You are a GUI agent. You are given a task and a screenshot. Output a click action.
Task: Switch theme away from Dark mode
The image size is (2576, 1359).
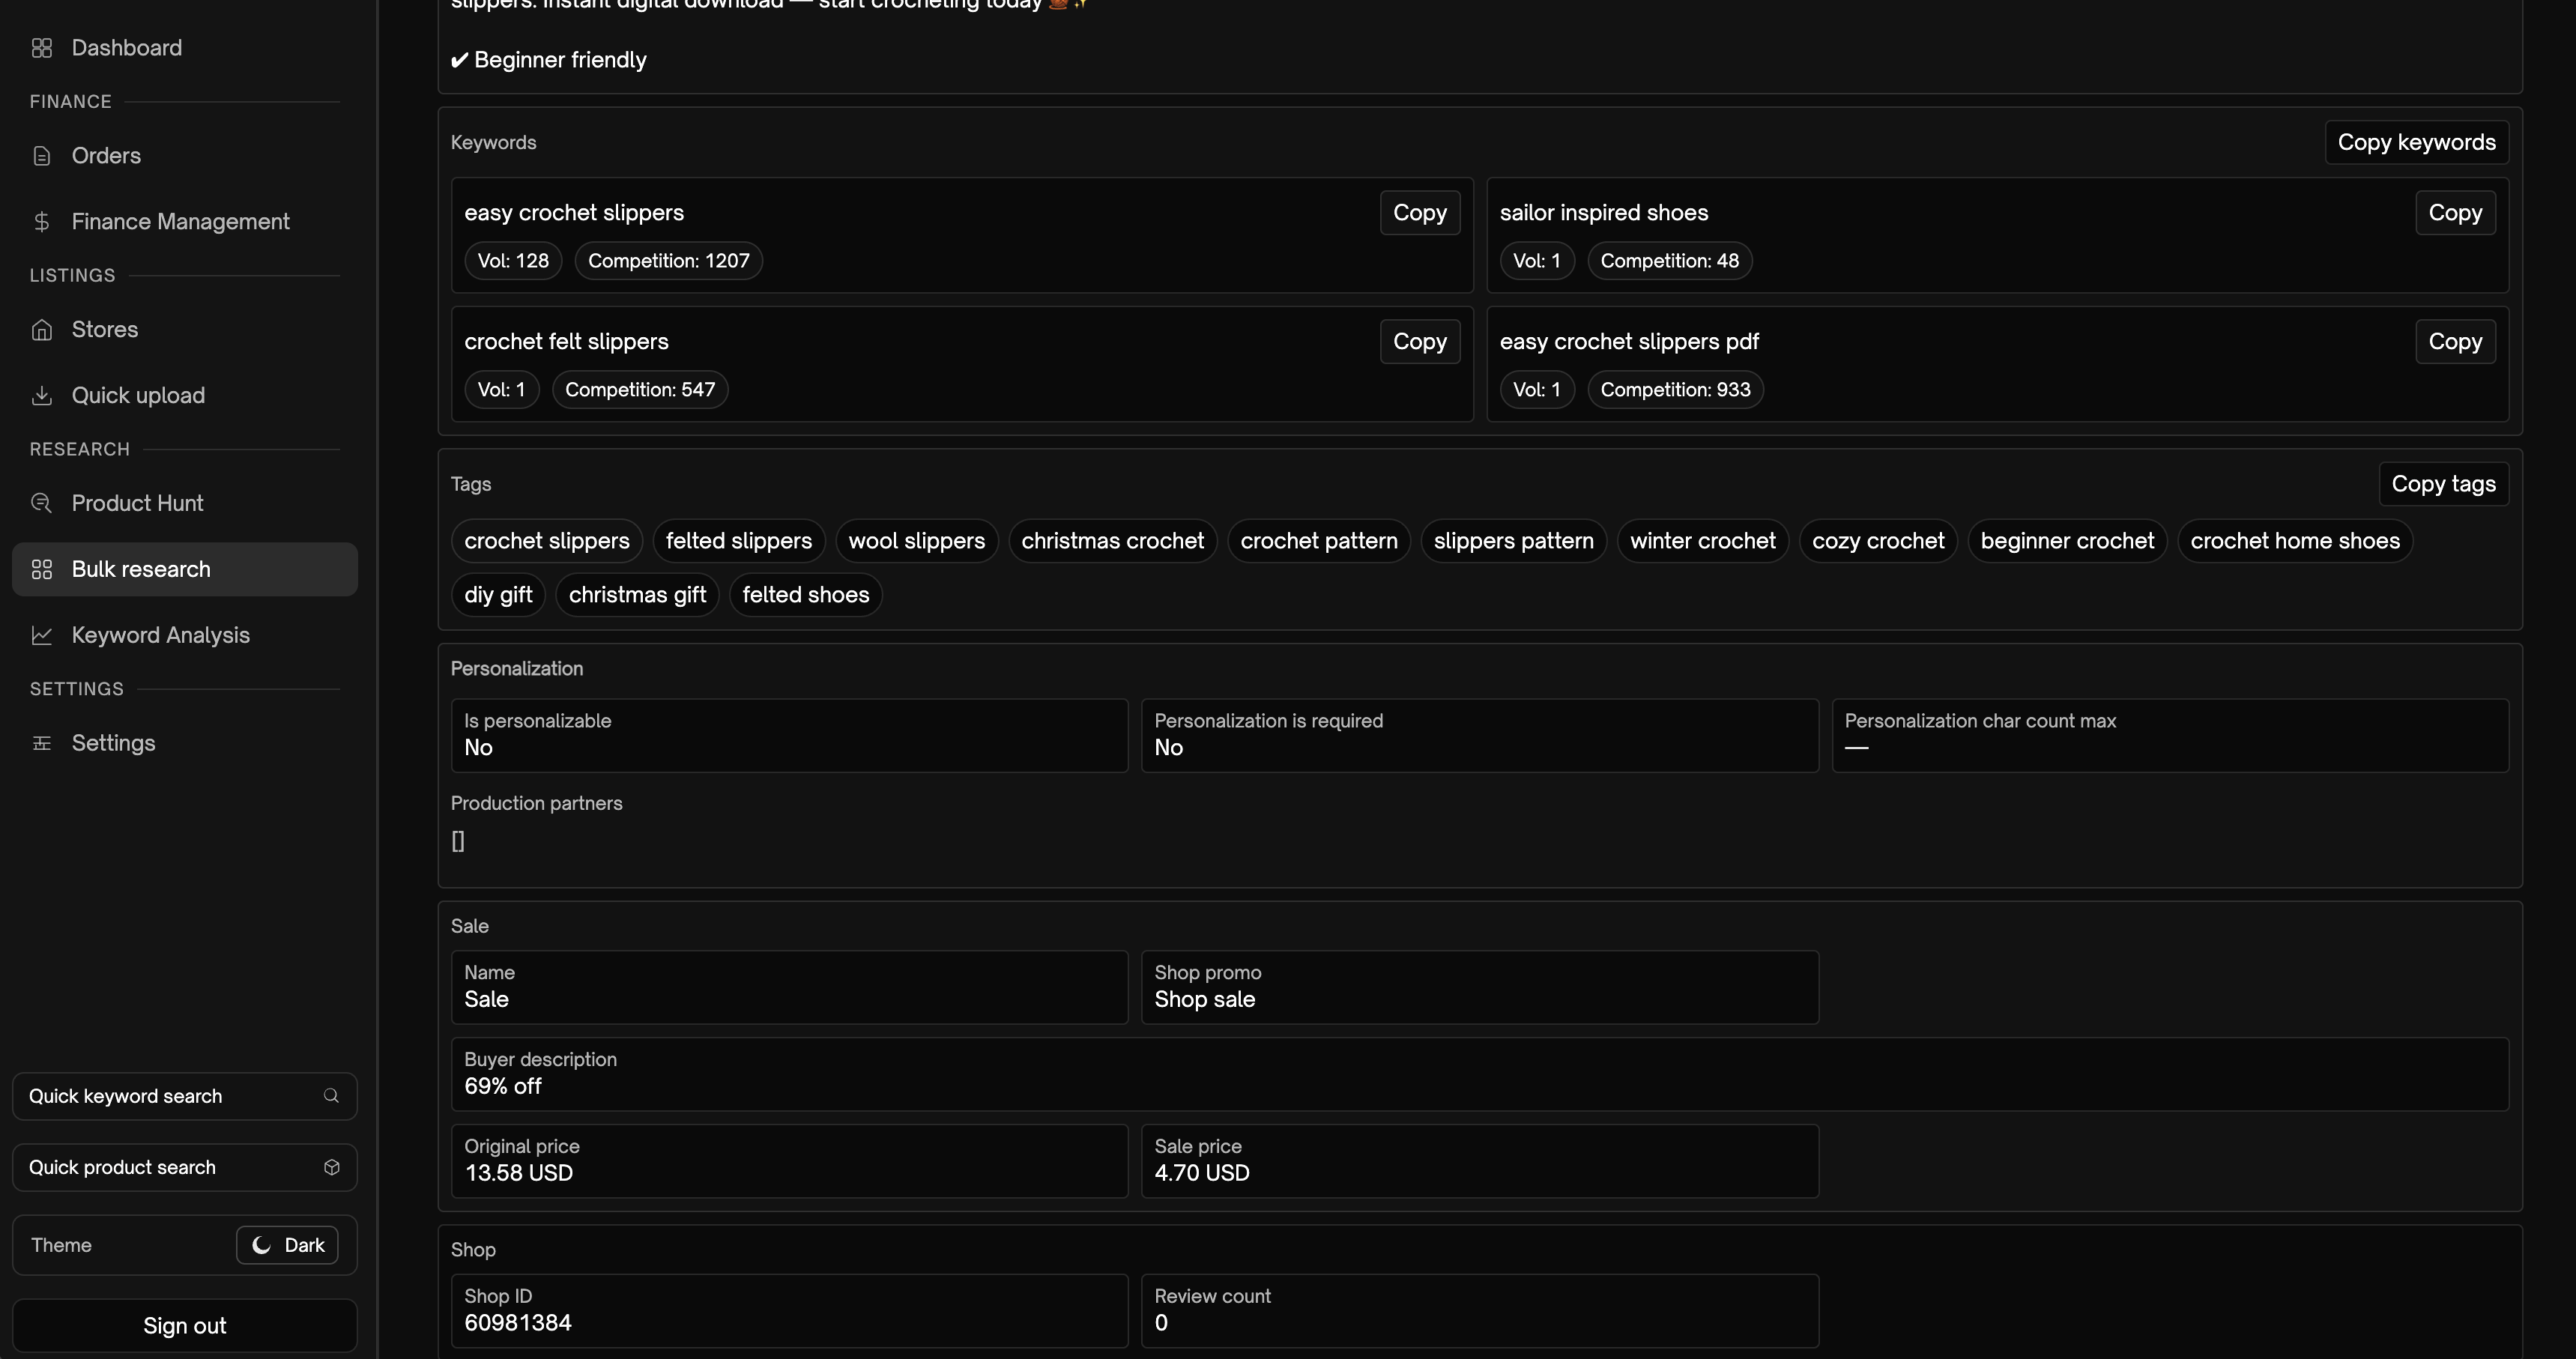287,1245
